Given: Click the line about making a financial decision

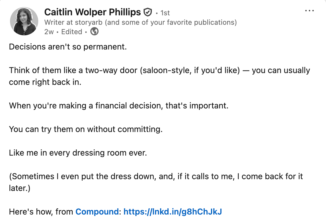Looking at the screenshot, I should click(119, 106).
